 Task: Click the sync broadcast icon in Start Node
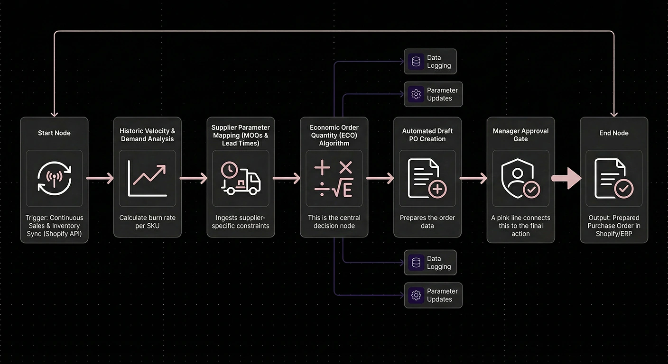[x=54, y=179]
